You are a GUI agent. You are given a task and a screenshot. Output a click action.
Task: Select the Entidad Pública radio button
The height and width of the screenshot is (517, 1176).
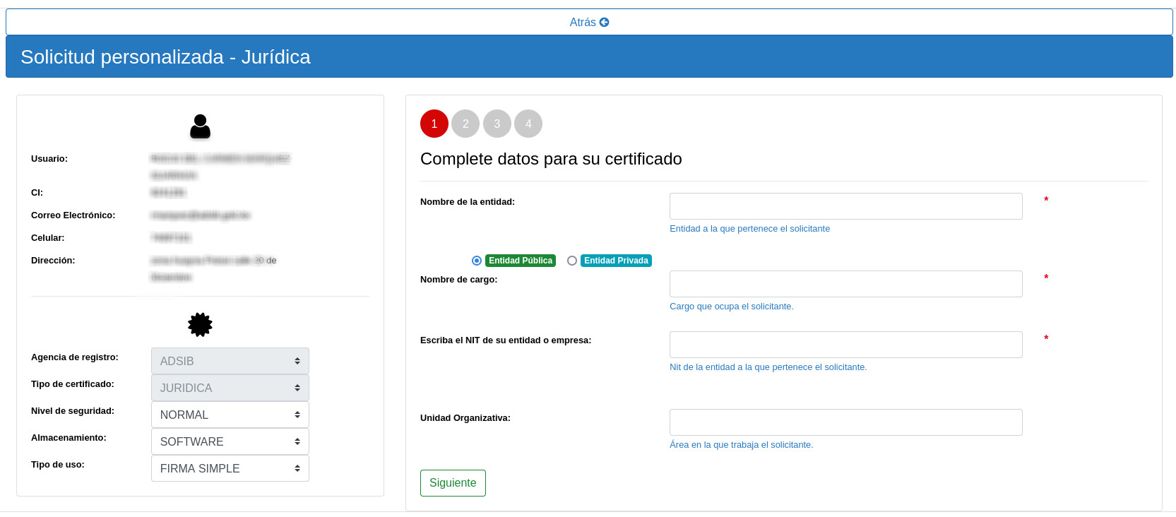[x=477, y=261]
